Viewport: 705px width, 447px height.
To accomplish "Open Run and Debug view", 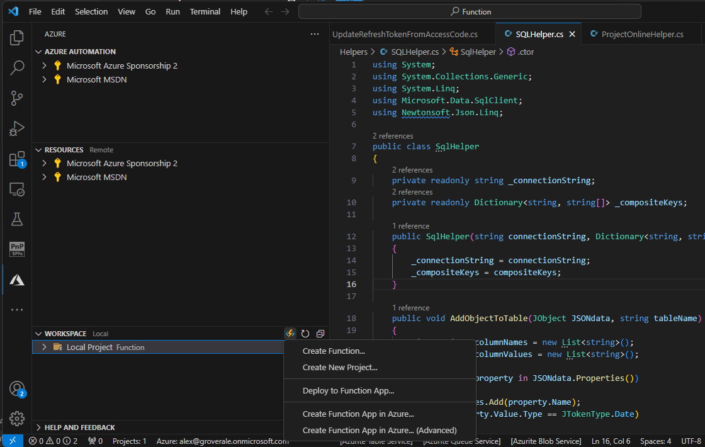I will tap(17, 128).
